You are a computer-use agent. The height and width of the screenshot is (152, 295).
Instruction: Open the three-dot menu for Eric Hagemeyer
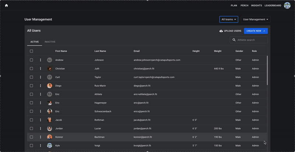[x=41, y=103]
